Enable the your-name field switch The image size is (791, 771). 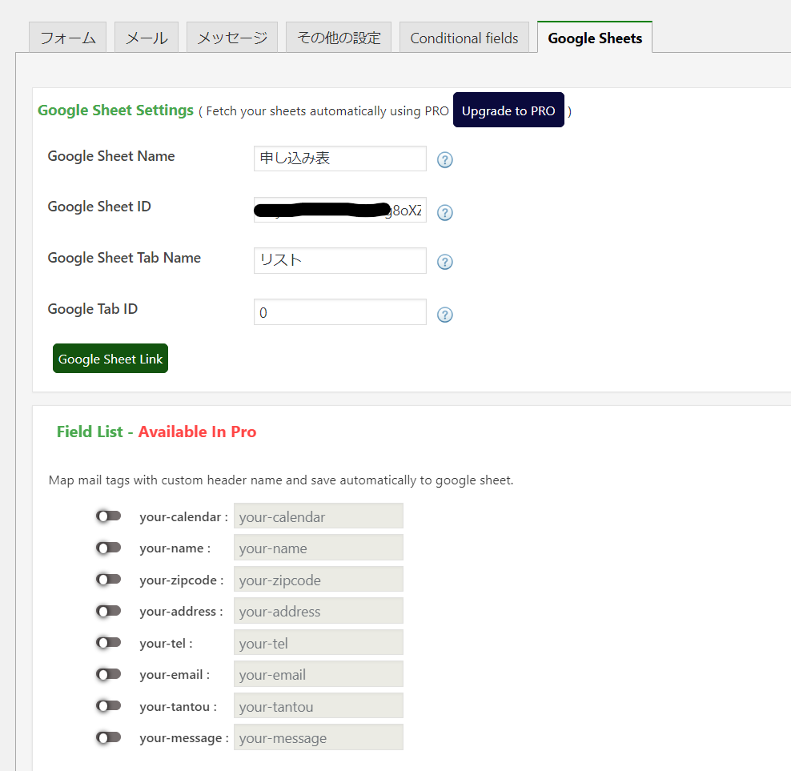tap(108, 548)
